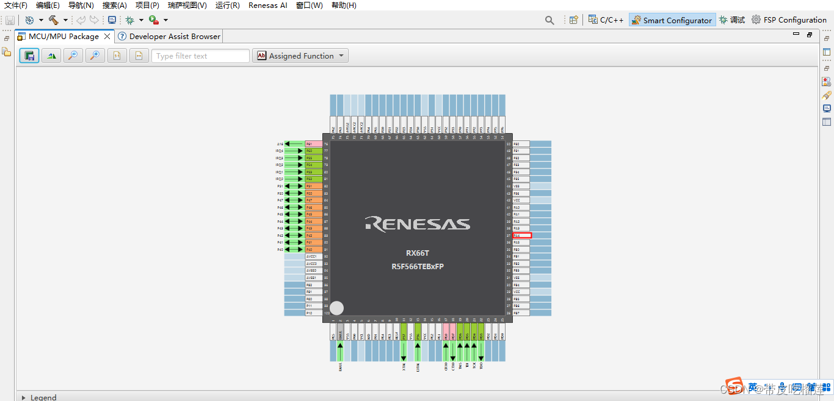
Task: Select bottom pin 2 labeled EMLE
Action: [x=340, y=332]
